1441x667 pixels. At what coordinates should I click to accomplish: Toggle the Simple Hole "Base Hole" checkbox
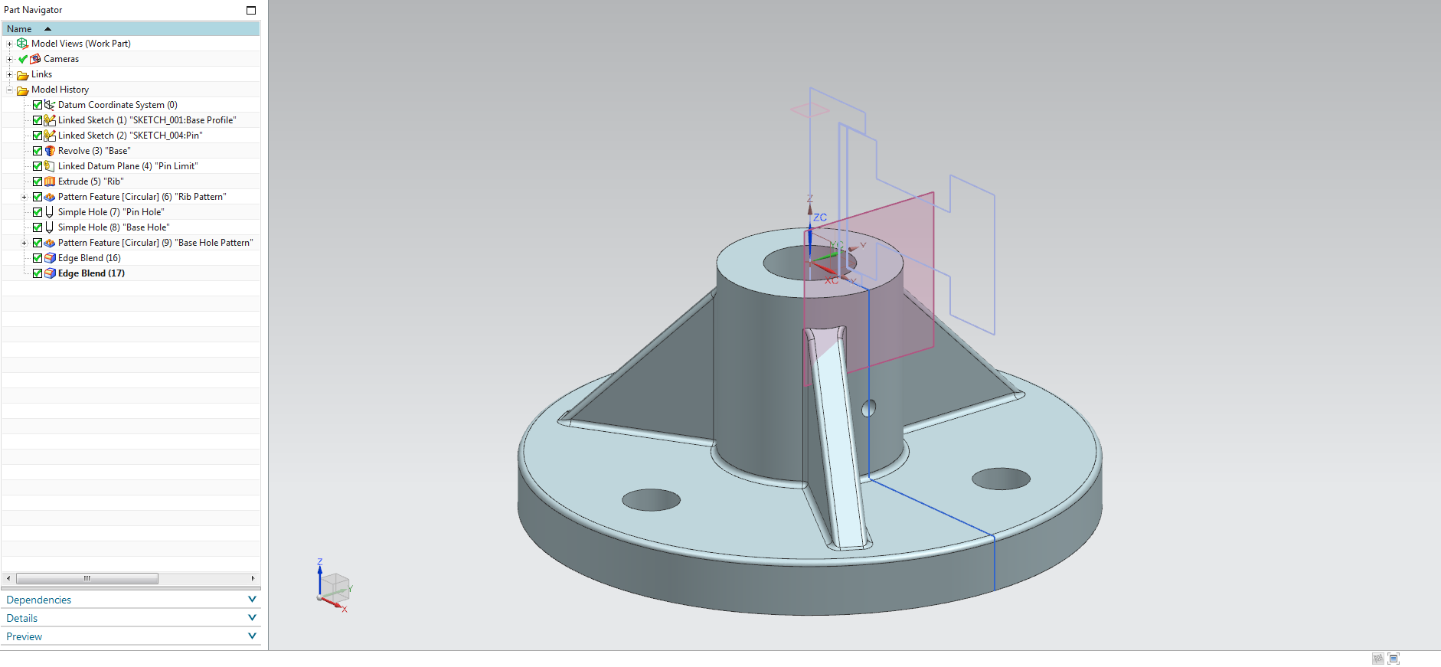[38, 227]
